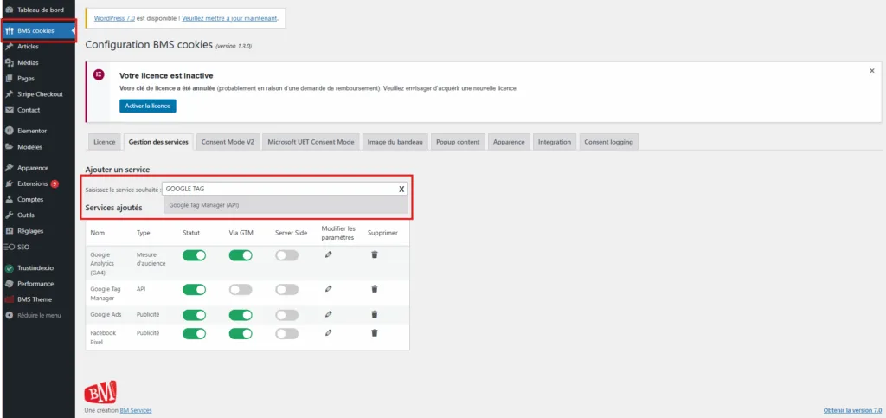
Task: Select Google Tag Manager (API) suggestion
Action: tap(286, 205)
